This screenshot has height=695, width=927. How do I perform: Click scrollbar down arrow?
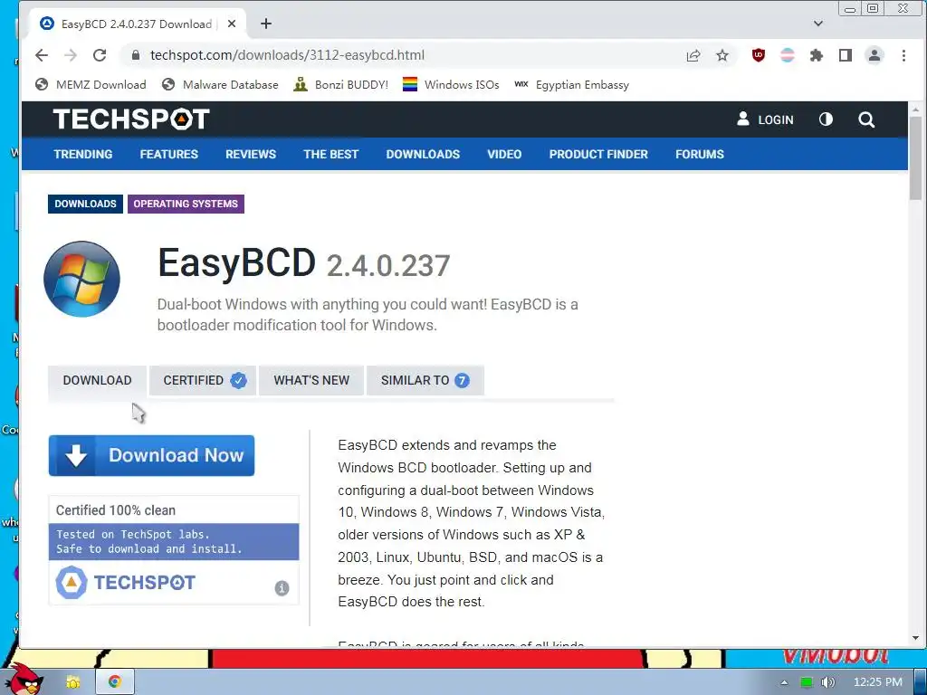[915, 638]
